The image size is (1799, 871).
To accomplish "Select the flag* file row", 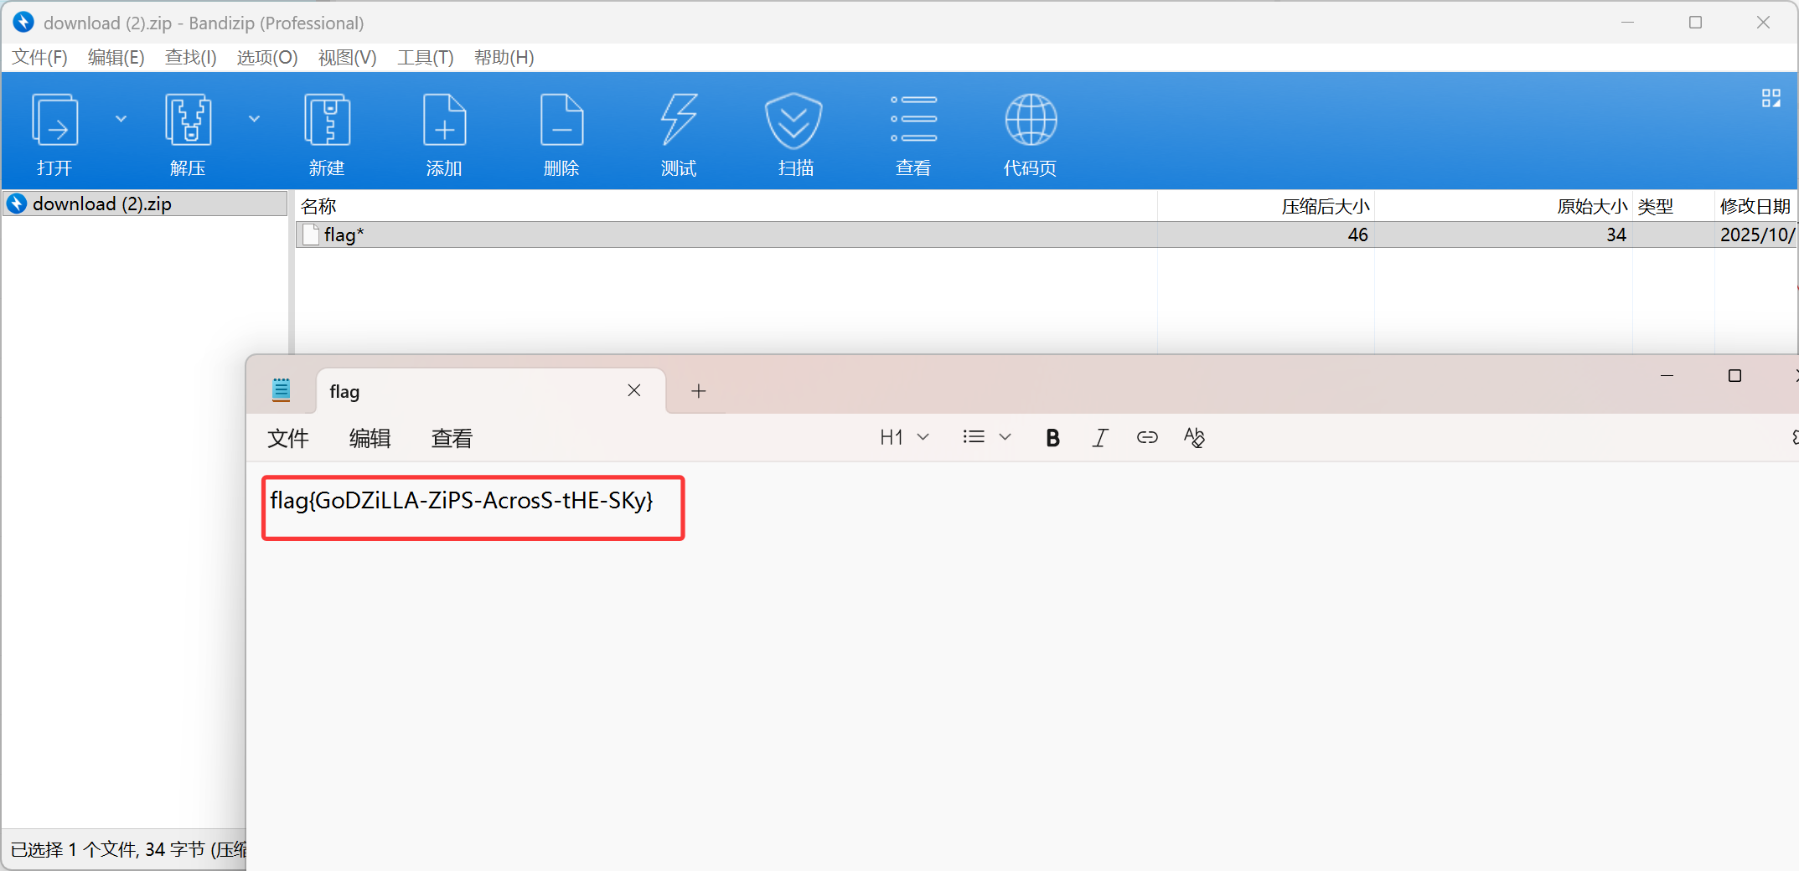I will [x=1047, y=234].
